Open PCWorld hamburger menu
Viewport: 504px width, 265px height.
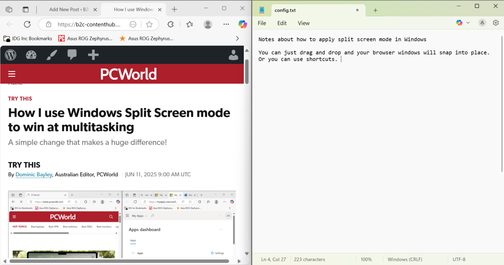coord(12,74)
